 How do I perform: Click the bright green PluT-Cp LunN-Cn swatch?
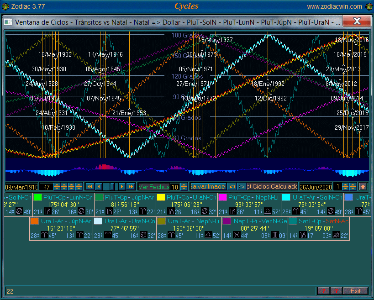click(37, 197)
